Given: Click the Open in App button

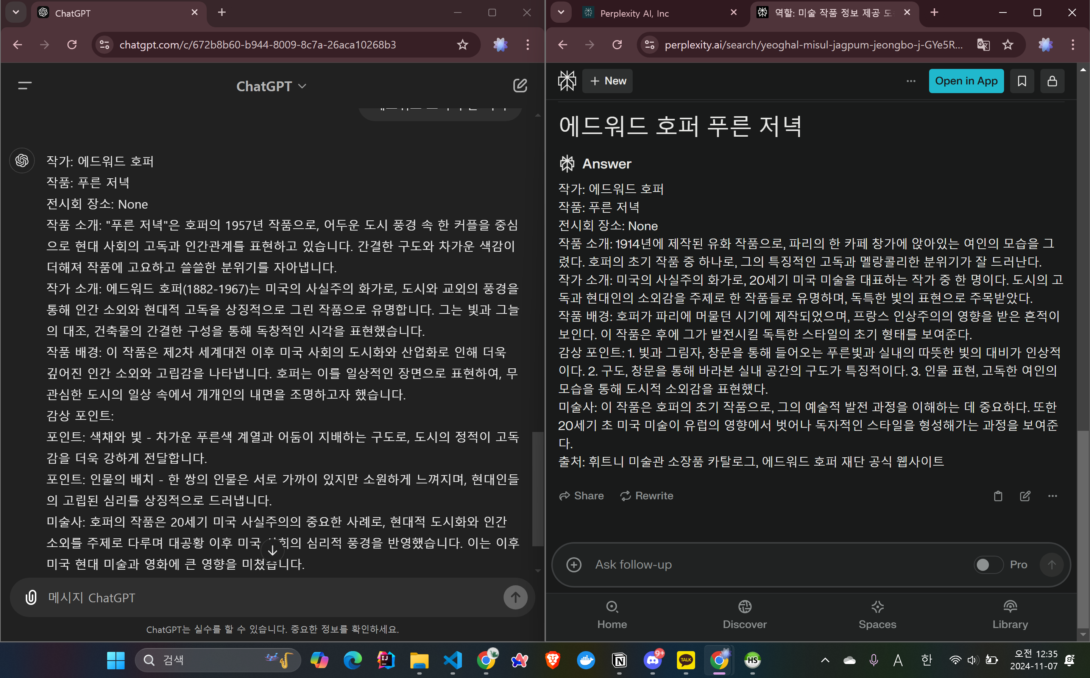Looking at the screenshot, I should (x=966, y=81).
